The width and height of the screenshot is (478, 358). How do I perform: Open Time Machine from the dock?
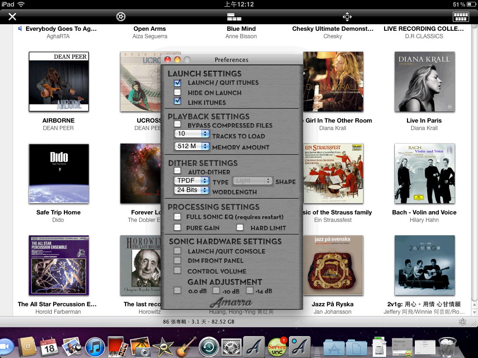coord(209,347)
